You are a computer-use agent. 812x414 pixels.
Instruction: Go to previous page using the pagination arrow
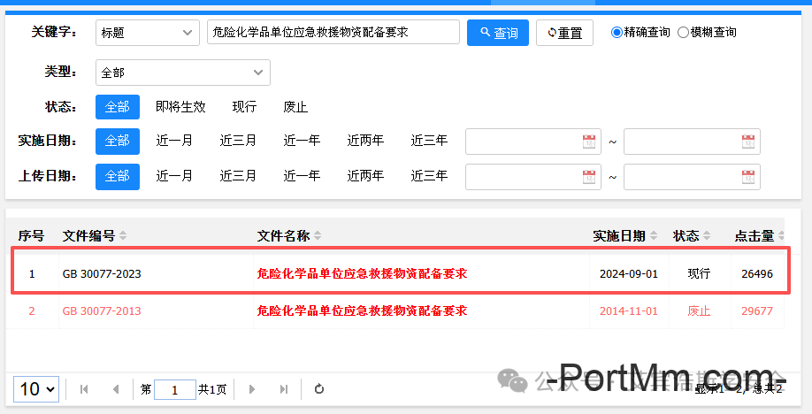pos(116,389)
